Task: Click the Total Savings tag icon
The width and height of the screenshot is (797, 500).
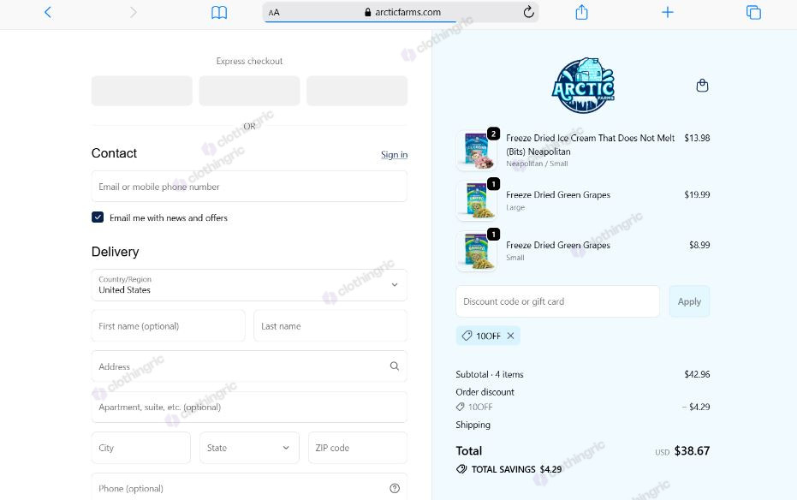Action: (461, 469)
